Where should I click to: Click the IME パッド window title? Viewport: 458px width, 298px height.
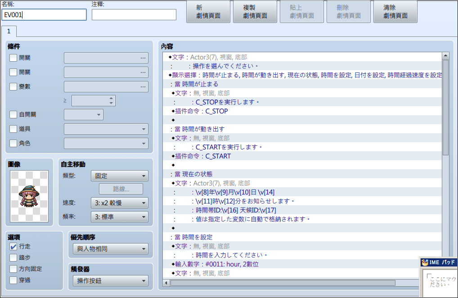point(442,262)
